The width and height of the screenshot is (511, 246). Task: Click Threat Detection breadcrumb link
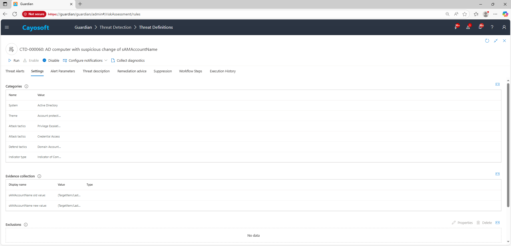pos(115,27)
